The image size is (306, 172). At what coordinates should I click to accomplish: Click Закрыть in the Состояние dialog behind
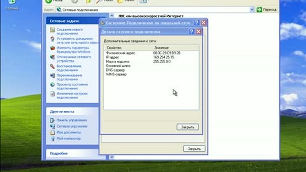click(x=194, y=149)
